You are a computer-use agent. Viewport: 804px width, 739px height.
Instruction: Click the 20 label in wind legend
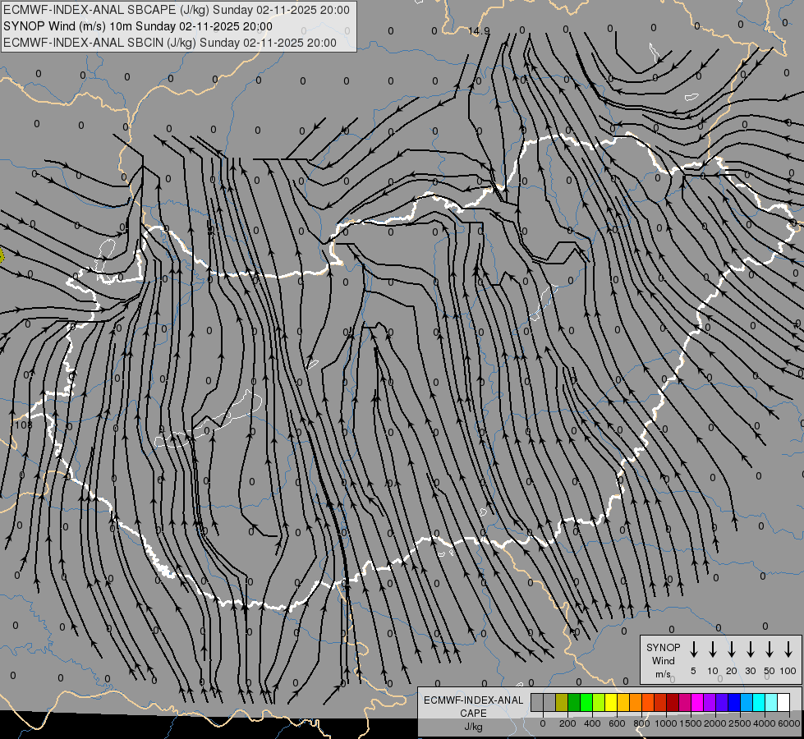tap(732, 671)
